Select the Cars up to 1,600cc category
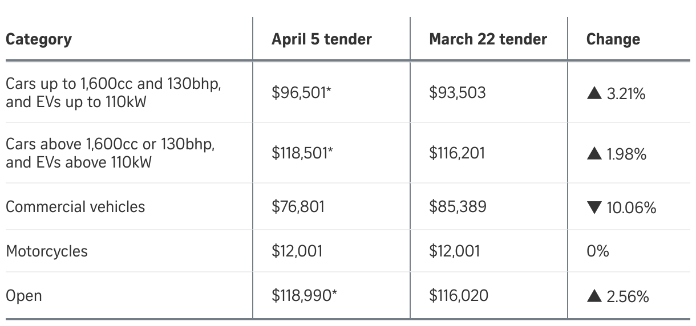 (114, 93)
